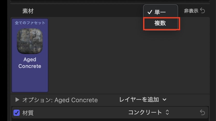Expand the オプション: Aged Concrete disclosure triangle
The image size is (216, 121).
pos(17,100)
